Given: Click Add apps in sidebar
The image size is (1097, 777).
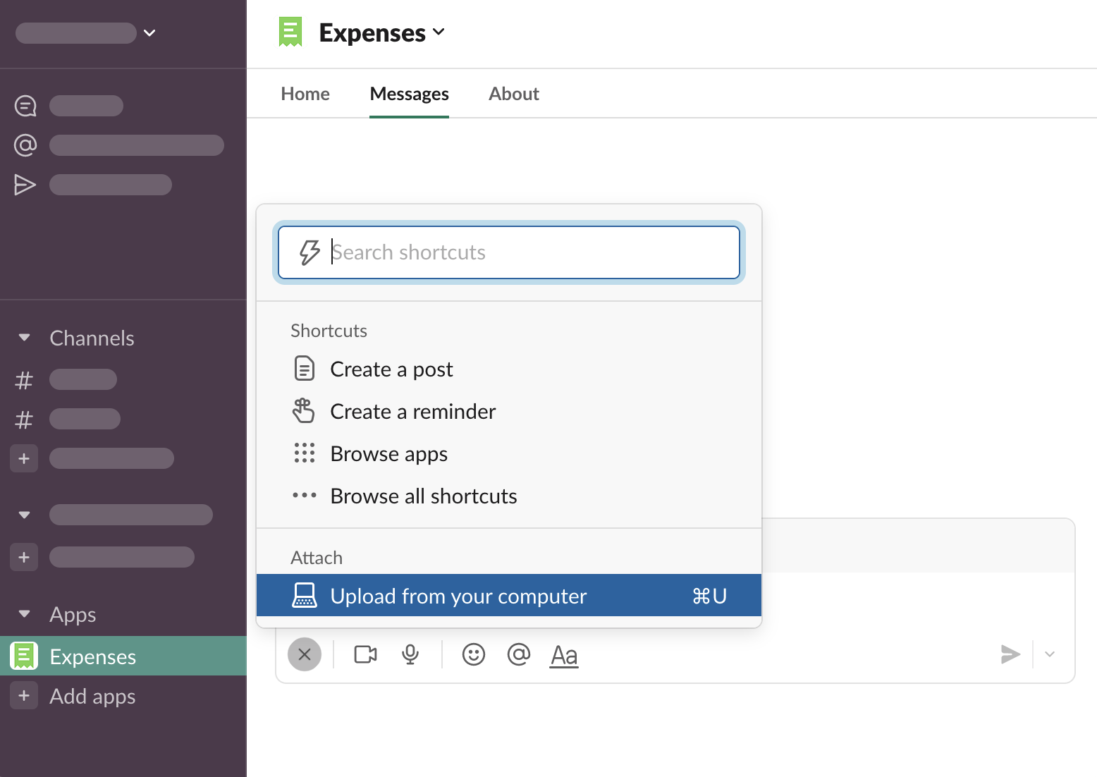Looking at the screenshot, I should point(92,696).
